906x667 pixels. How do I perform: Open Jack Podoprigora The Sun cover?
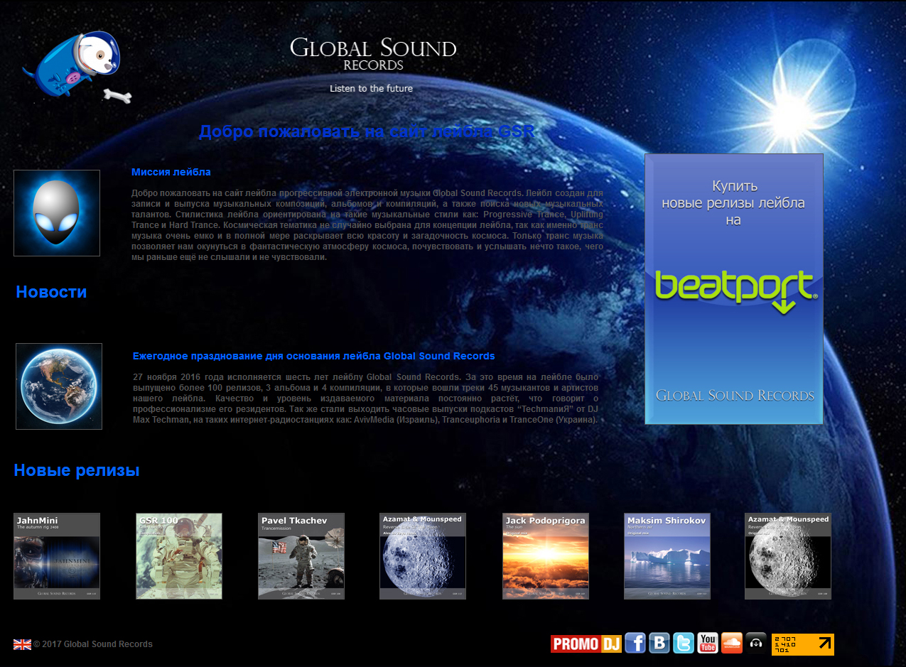pyautogui.click(x=546, y=556)
